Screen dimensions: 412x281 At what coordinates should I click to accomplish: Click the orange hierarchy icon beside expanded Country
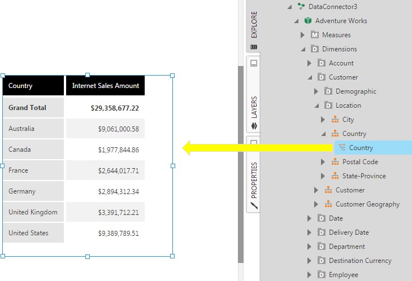335,134
